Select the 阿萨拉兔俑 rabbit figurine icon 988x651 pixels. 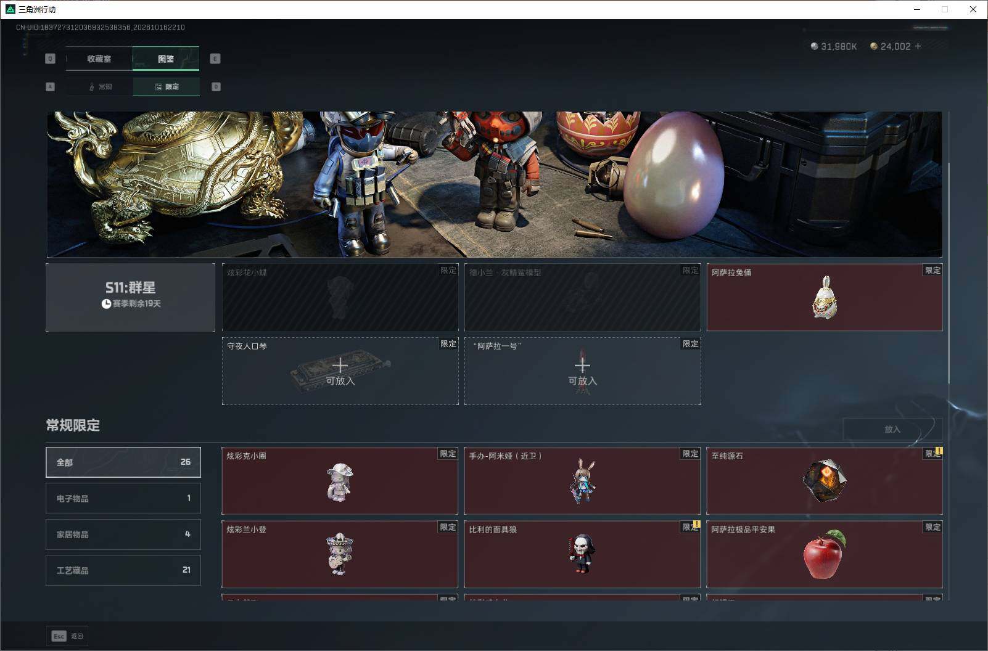tap(825, 298)
